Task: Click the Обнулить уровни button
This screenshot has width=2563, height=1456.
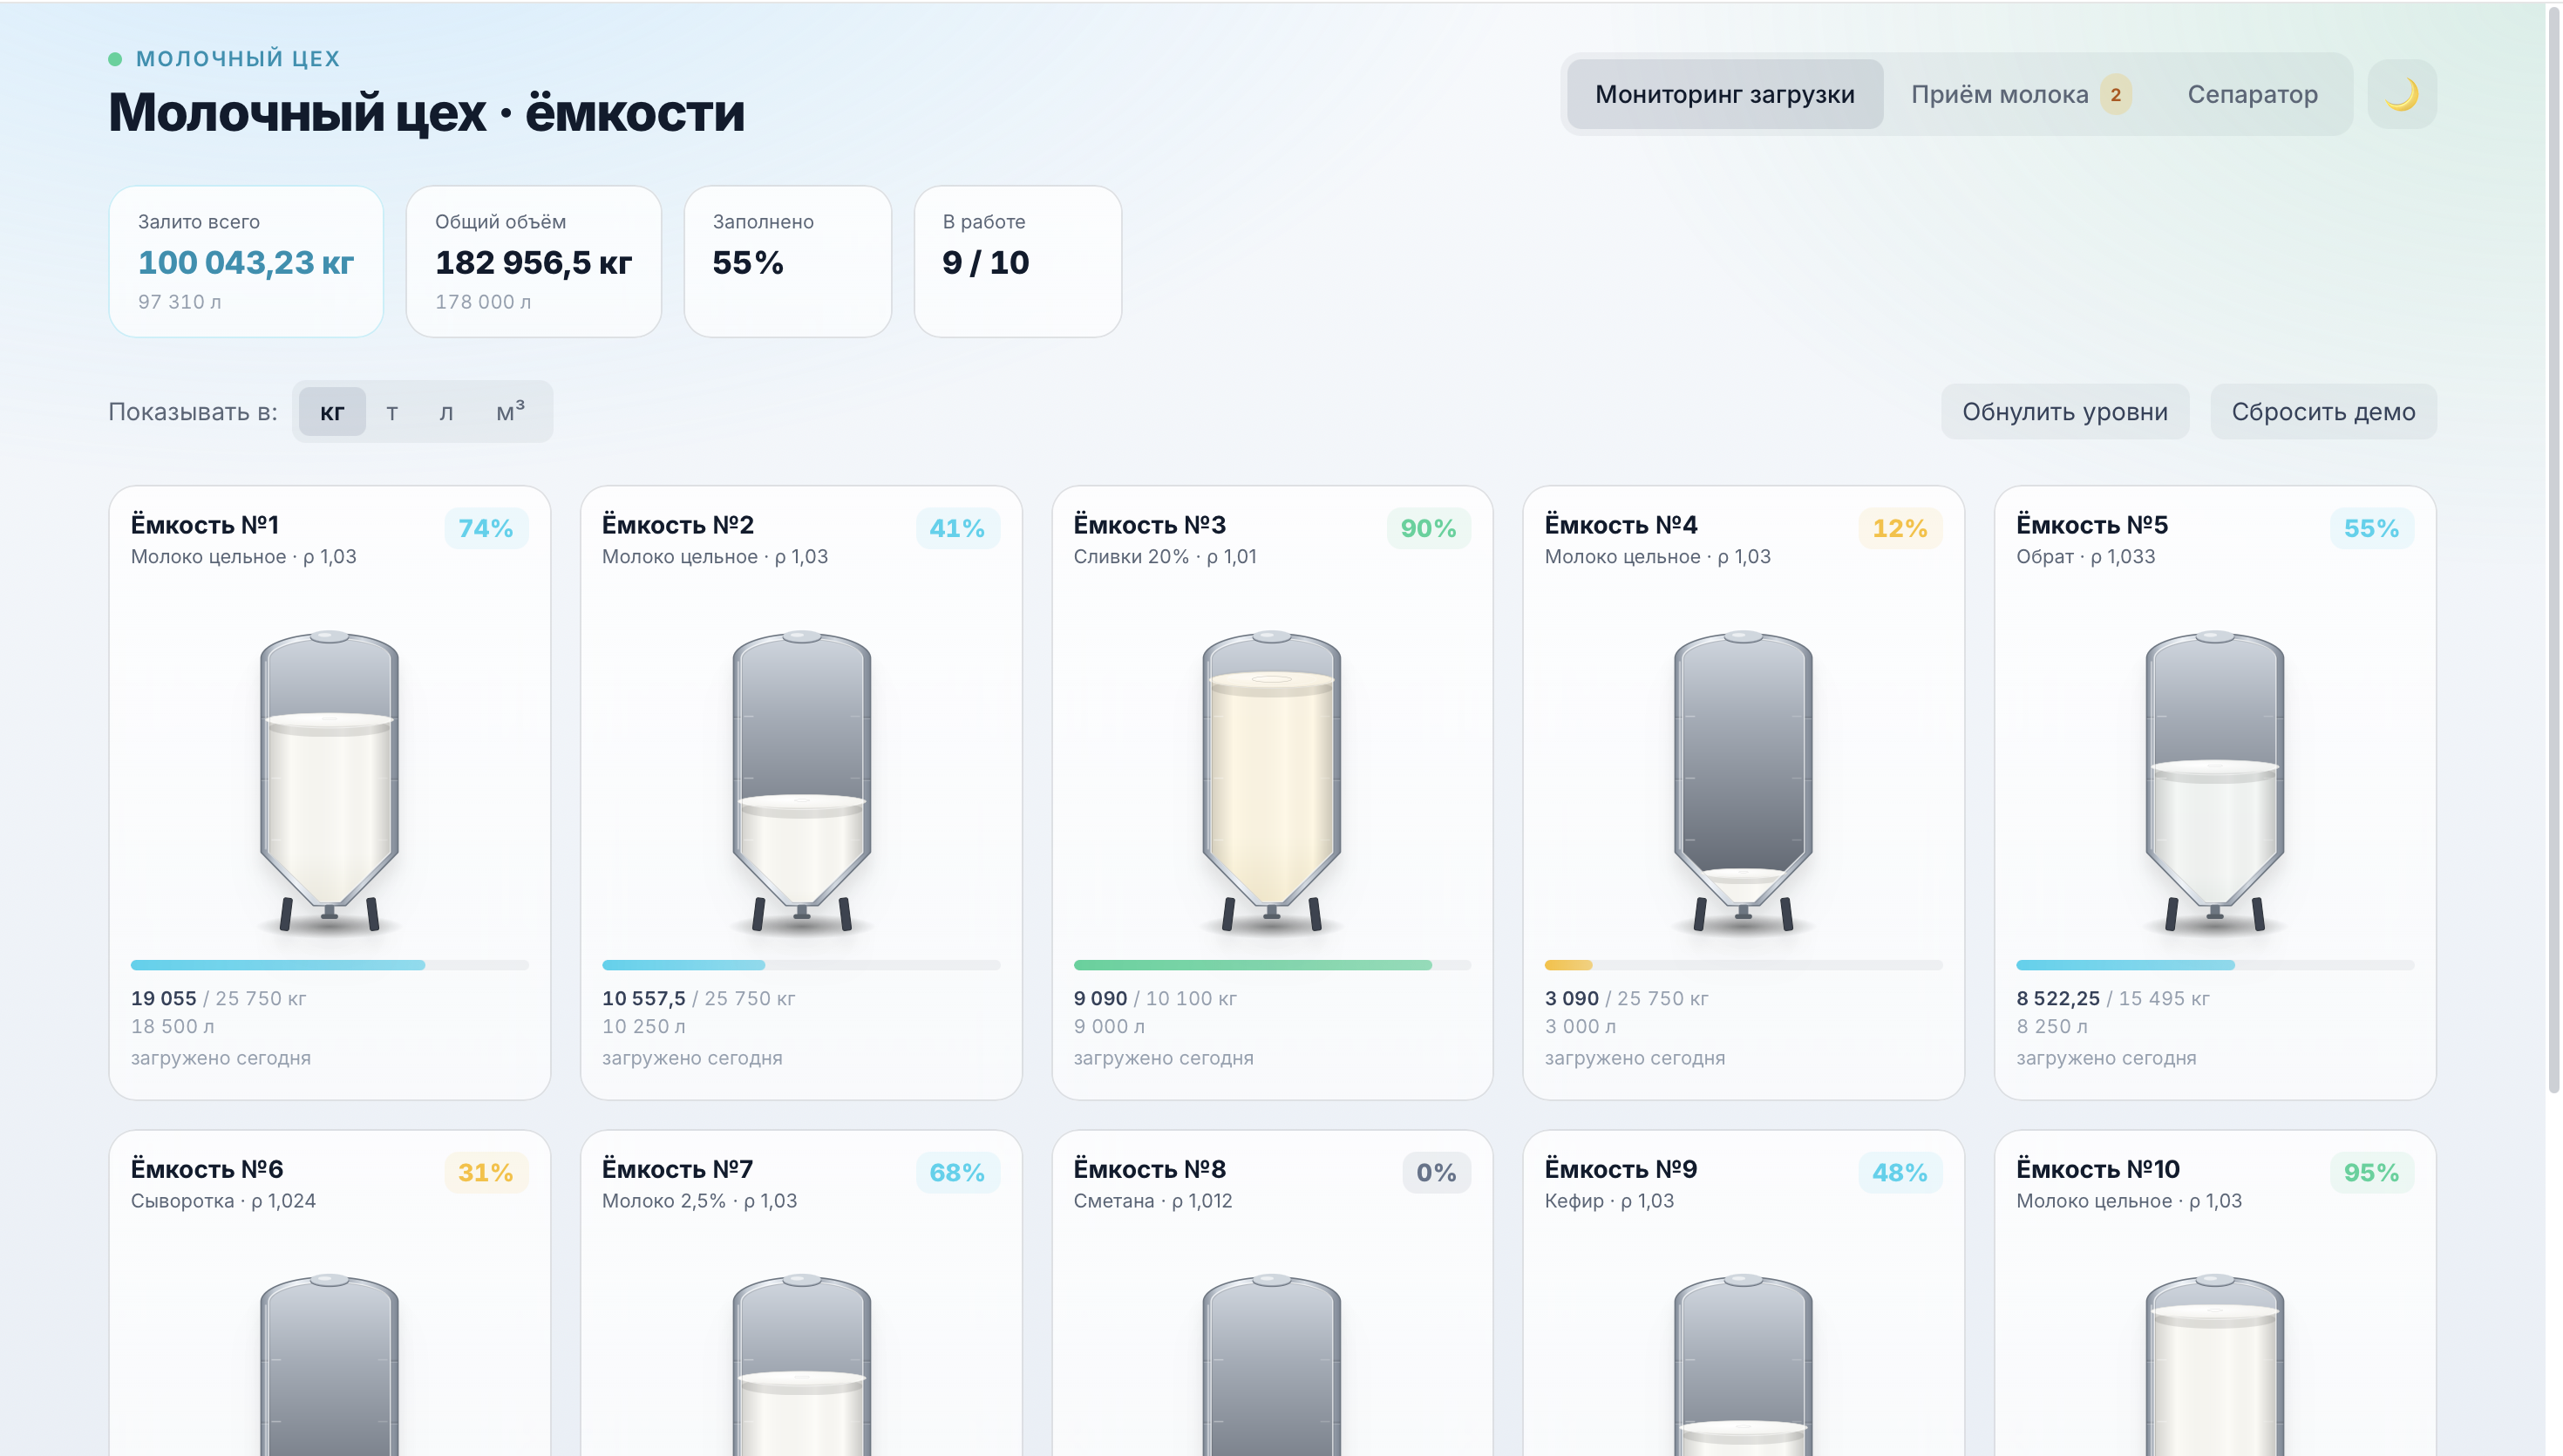Action: [x=2064, y=411]
